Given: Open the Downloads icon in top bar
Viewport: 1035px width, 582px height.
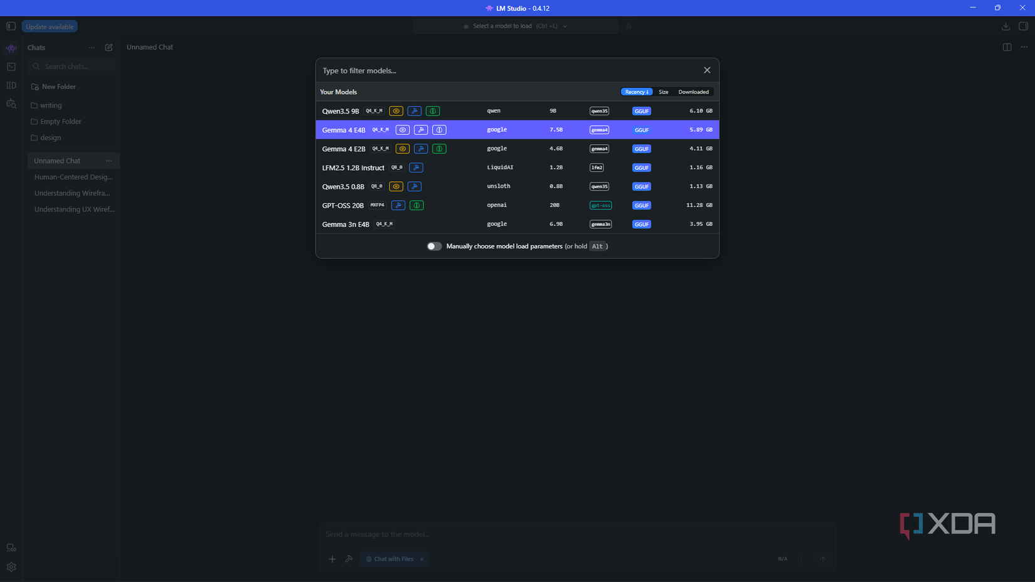Looking at the screenshot, I should point(1006,26).
